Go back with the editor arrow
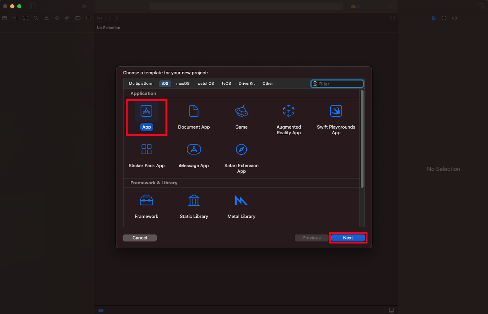 110,18
